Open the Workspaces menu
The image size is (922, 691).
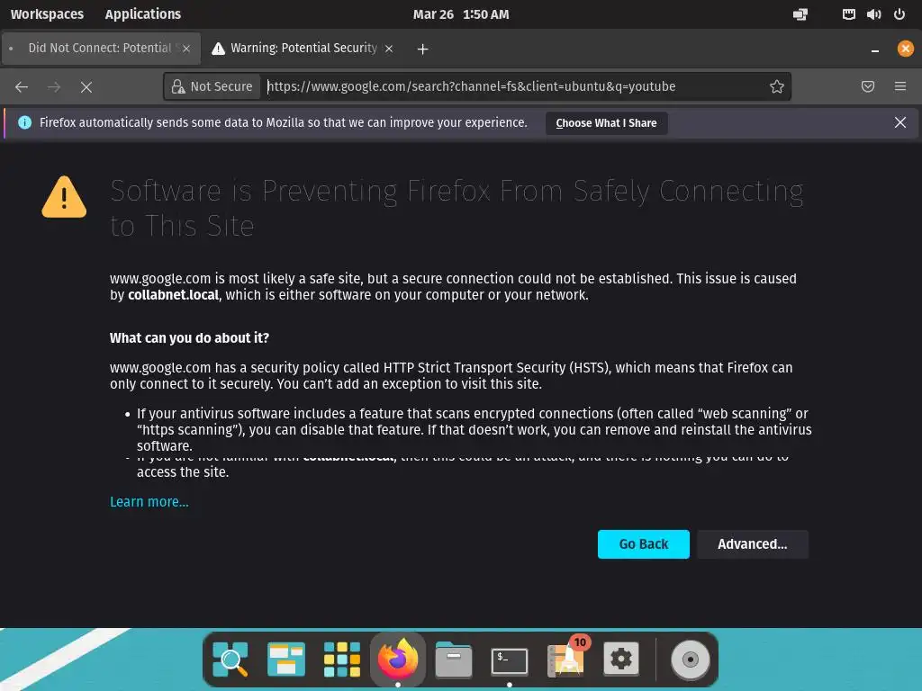[x=47, y=14]
